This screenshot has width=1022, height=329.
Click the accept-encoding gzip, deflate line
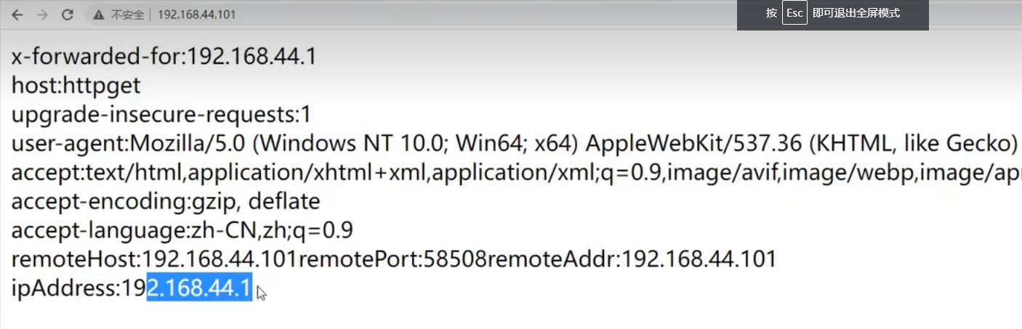[x=166, y=201]
